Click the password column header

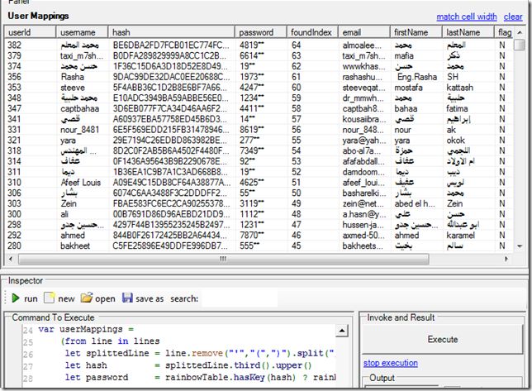[261, 31]
